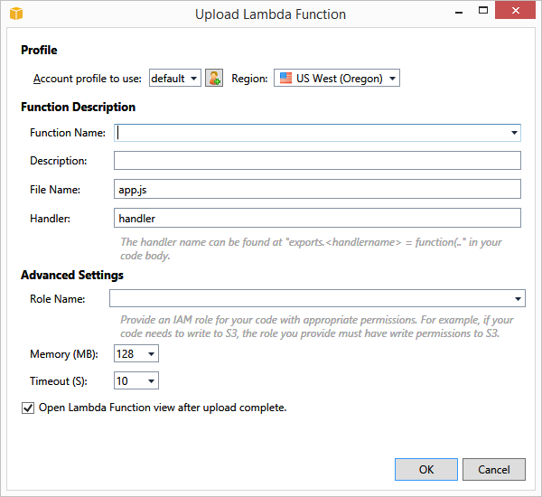The width and height of the screenshot is (542, 497).
Task: Click the handler name hint text
Action: [x=311, y=248]
